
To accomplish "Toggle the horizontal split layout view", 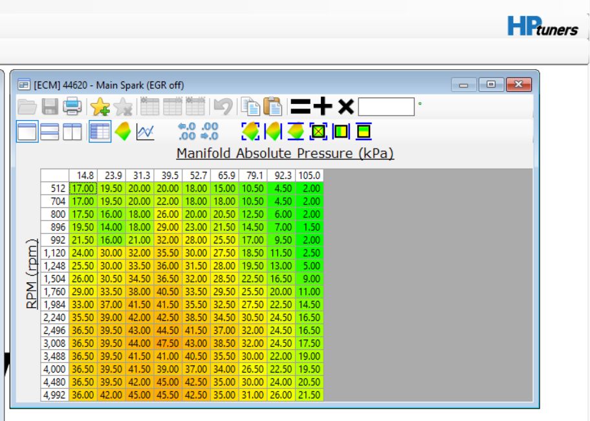I will (50, 132).
